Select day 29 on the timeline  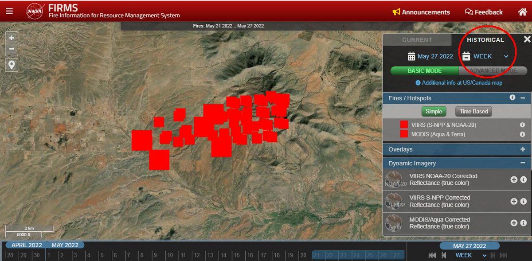(x=23, y=255)
